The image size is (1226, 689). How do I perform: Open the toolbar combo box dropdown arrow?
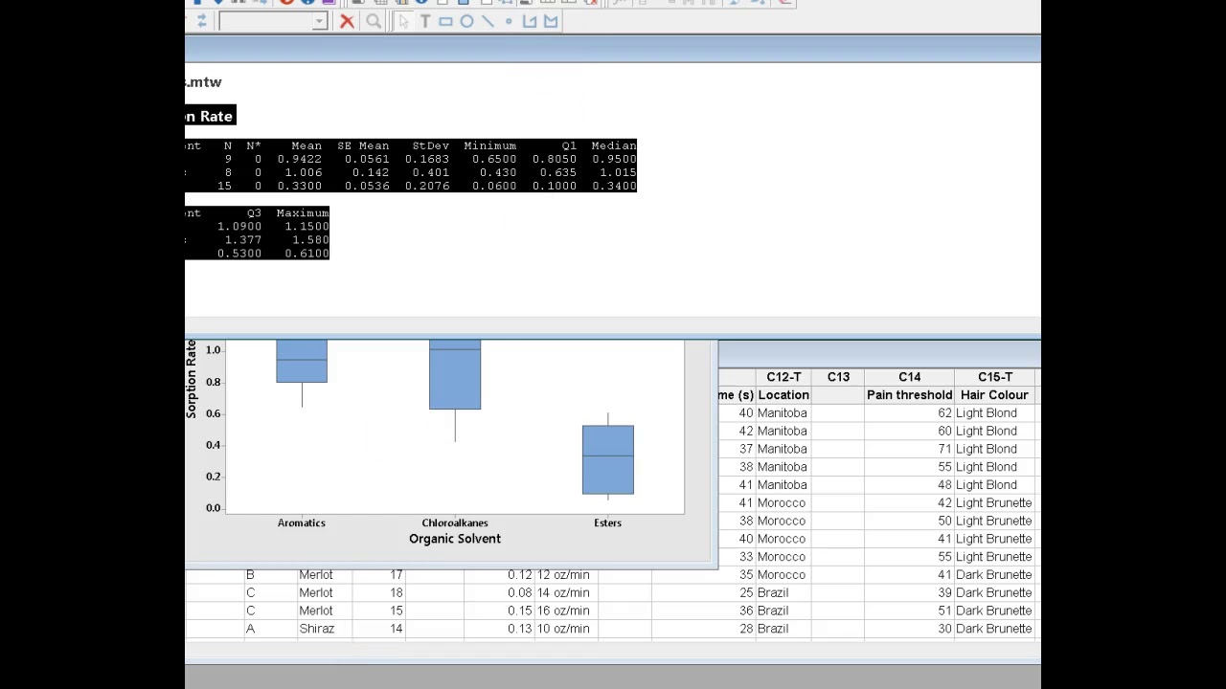tap(319, 21)
